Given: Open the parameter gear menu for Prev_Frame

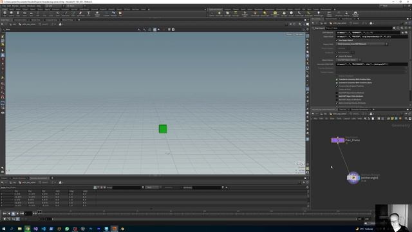Looking at the screenshot, I should (x=394, y=28).
